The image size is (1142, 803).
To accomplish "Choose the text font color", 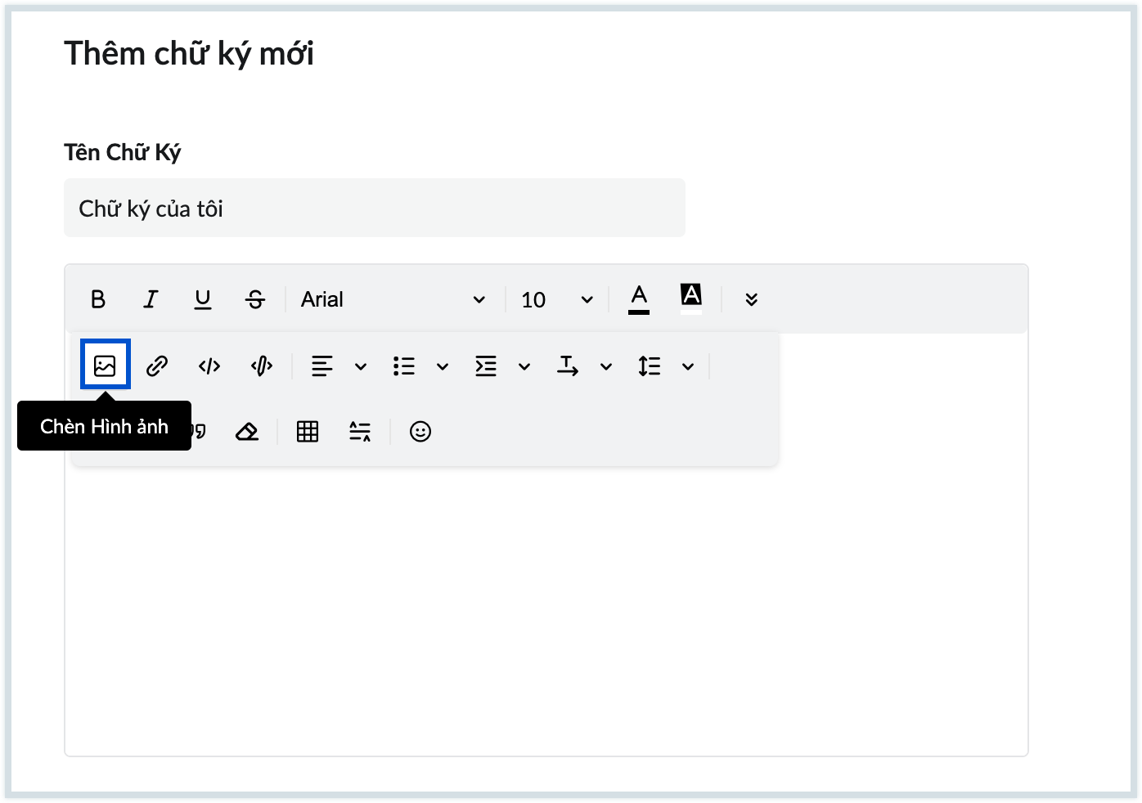I will tap(639, 298).
